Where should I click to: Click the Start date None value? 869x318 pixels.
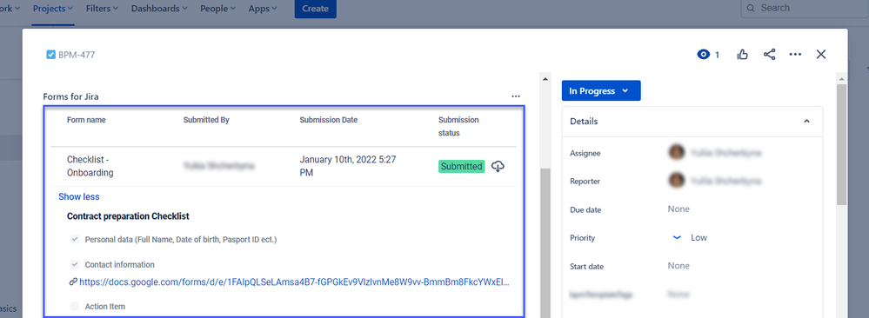[x=678, y=266]
